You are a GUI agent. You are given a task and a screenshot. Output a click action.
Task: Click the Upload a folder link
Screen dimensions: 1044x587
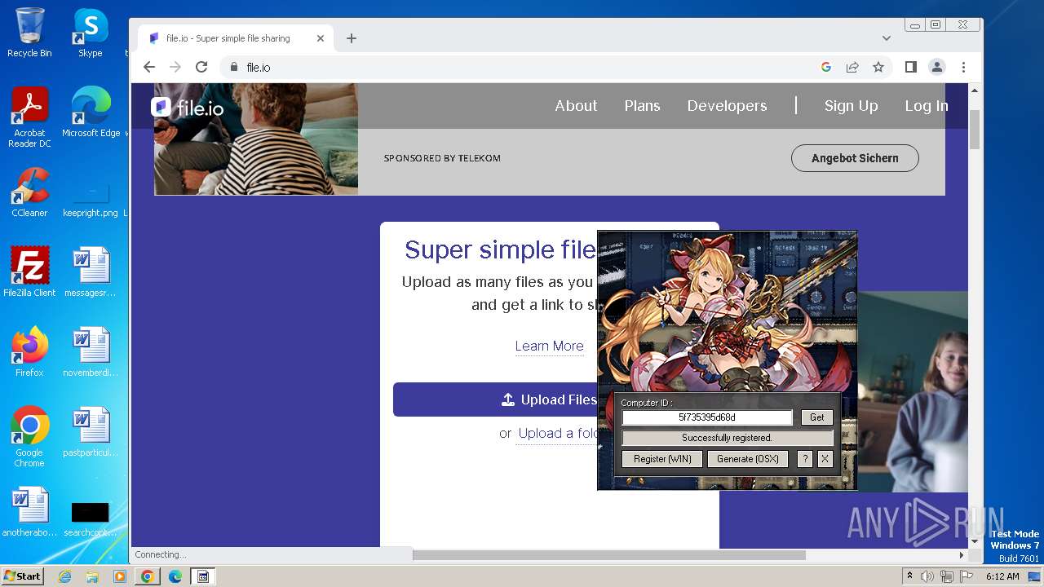[x=558, y=434]
